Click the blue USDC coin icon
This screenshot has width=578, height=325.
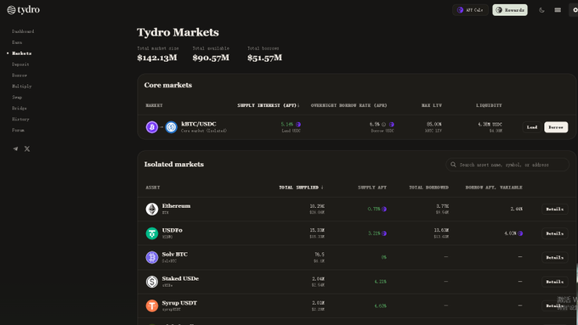[171, 127]
